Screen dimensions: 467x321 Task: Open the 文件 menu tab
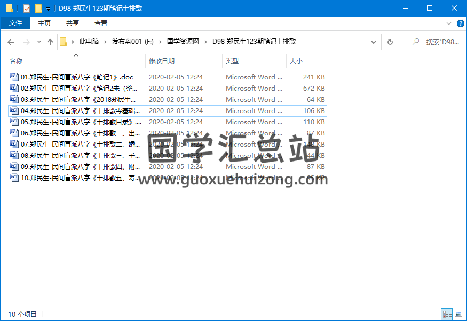[x=15, y=23]
